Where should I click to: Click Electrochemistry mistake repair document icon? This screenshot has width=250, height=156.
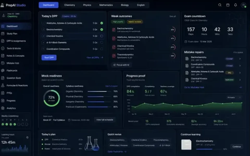[187, 58]
